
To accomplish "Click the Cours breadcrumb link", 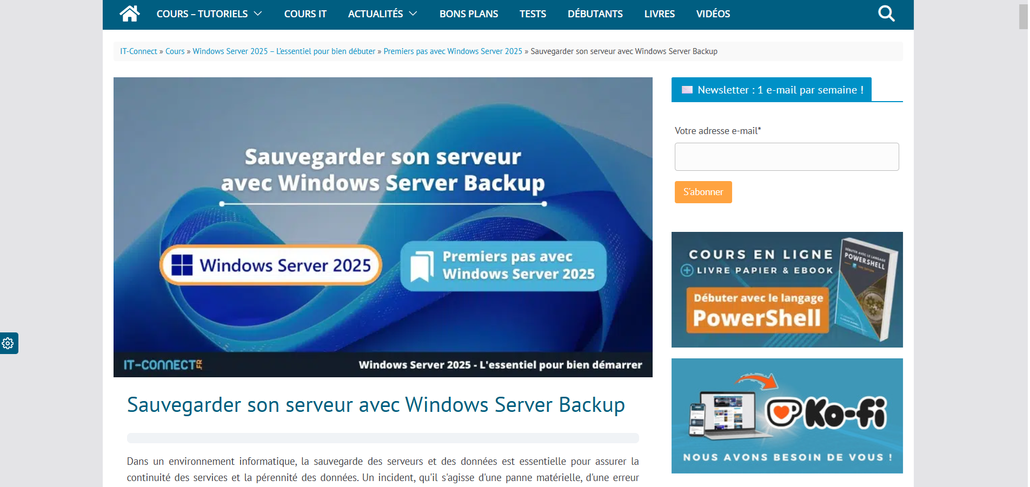I will (x=175, y=51).
